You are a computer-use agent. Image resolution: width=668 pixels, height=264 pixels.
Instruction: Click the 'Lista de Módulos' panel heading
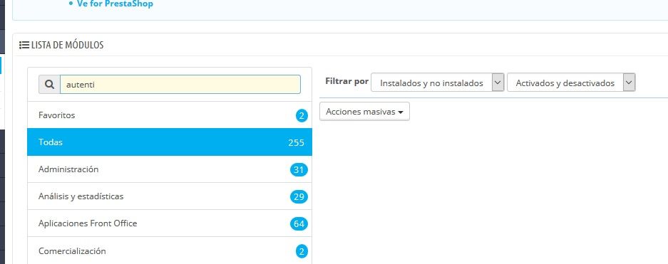pos(67,45)
